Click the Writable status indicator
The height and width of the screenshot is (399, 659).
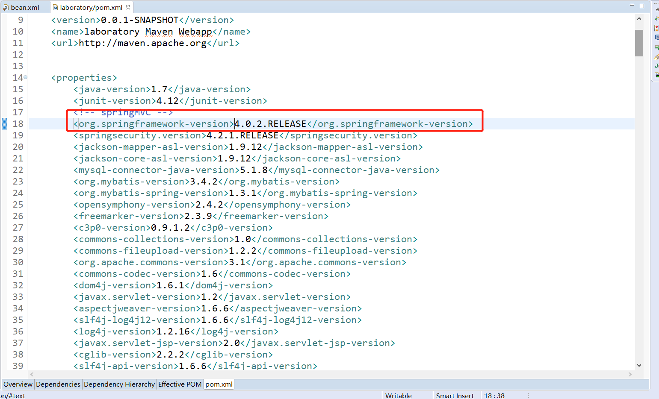tap(398, 395)
